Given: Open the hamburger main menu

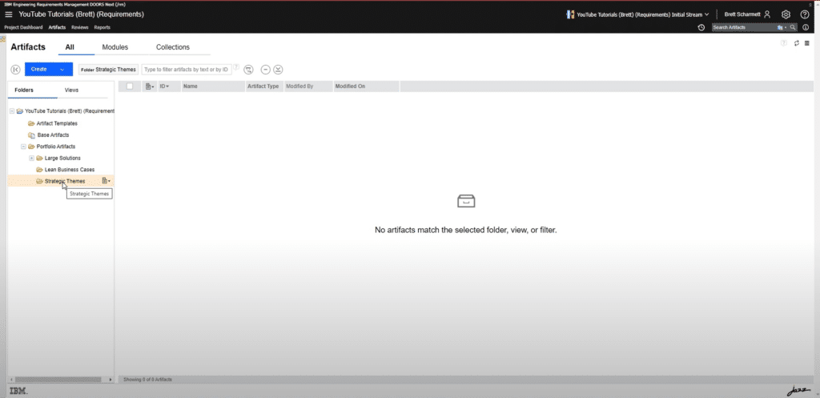Looking at the screenshot, I should pyautogui.click(x=8, y=14).
